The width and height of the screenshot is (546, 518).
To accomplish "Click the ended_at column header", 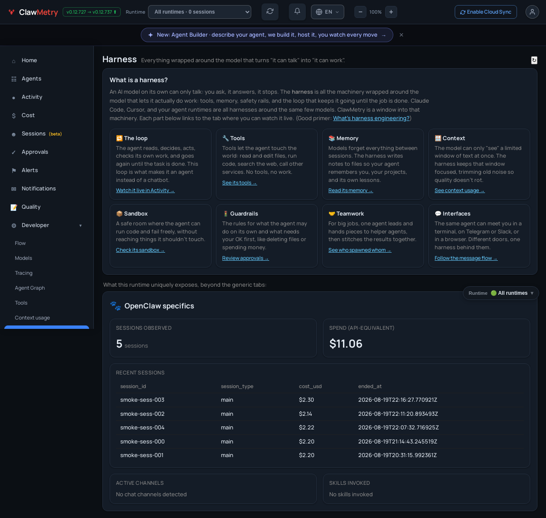I will coord(370,386).
